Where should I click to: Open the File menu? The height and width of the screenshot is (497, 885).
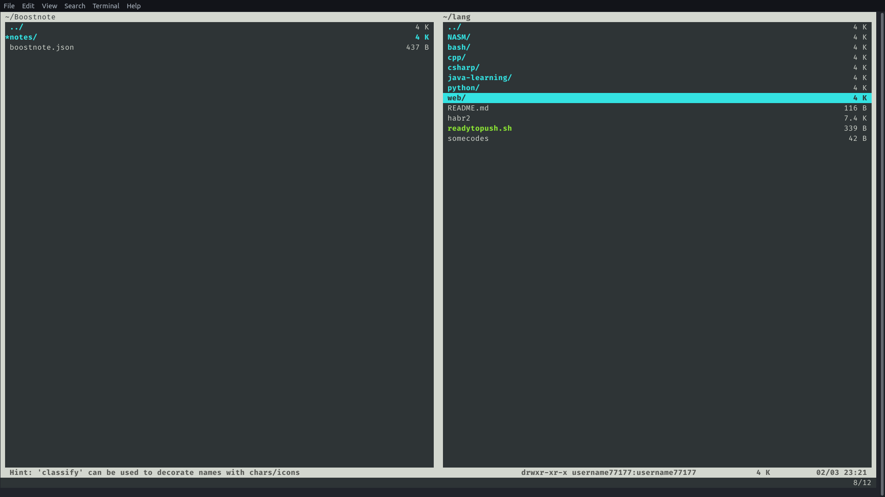(9, 6)
